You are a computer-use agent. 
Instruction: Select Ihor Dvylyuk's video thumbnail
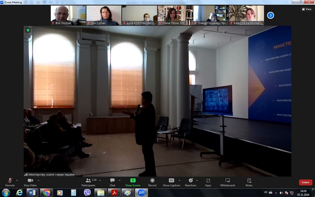[x=68, y=15]
